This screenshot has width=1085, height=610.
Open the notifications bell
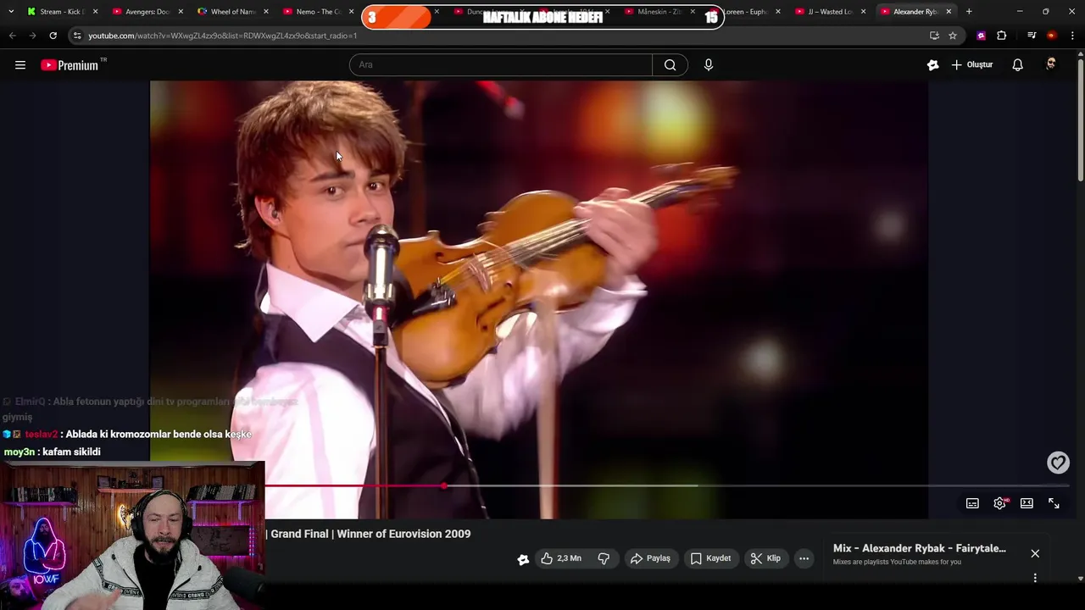pos(1018,65)
